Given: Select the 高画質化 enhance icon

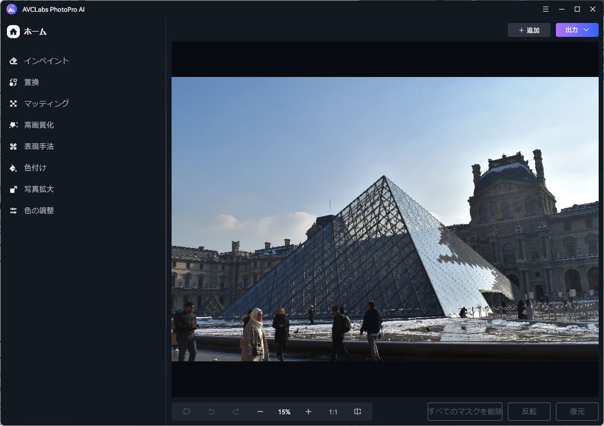Looking at the screenshot, I should pyautogui.click(x=13, y=125).
